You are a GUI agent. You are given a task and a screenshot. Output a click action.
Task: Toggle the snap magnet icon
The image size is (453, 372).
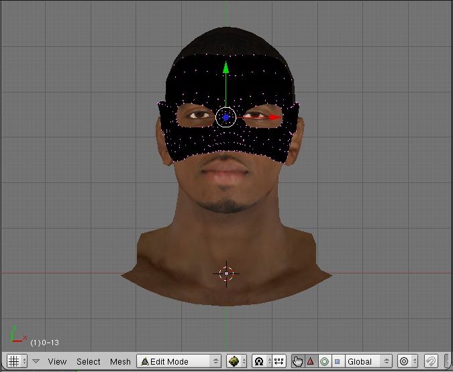(x=432, y=361)
